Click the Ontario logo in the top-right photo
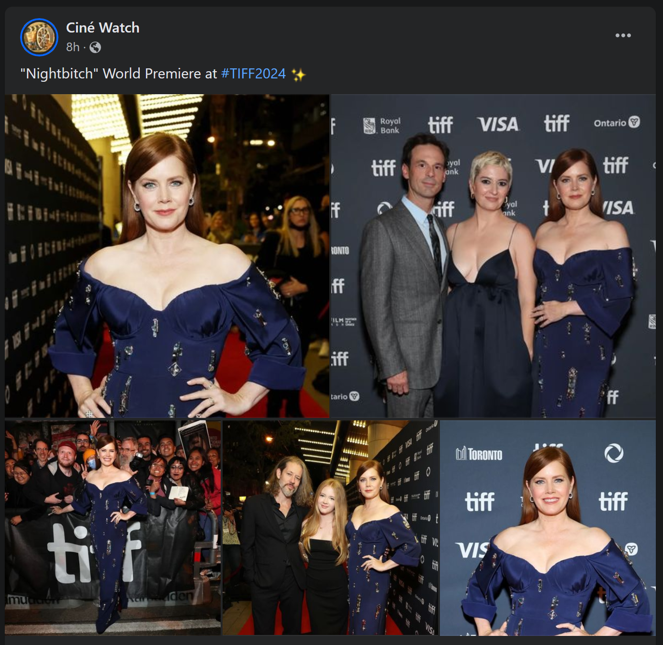 pos(617,122)
